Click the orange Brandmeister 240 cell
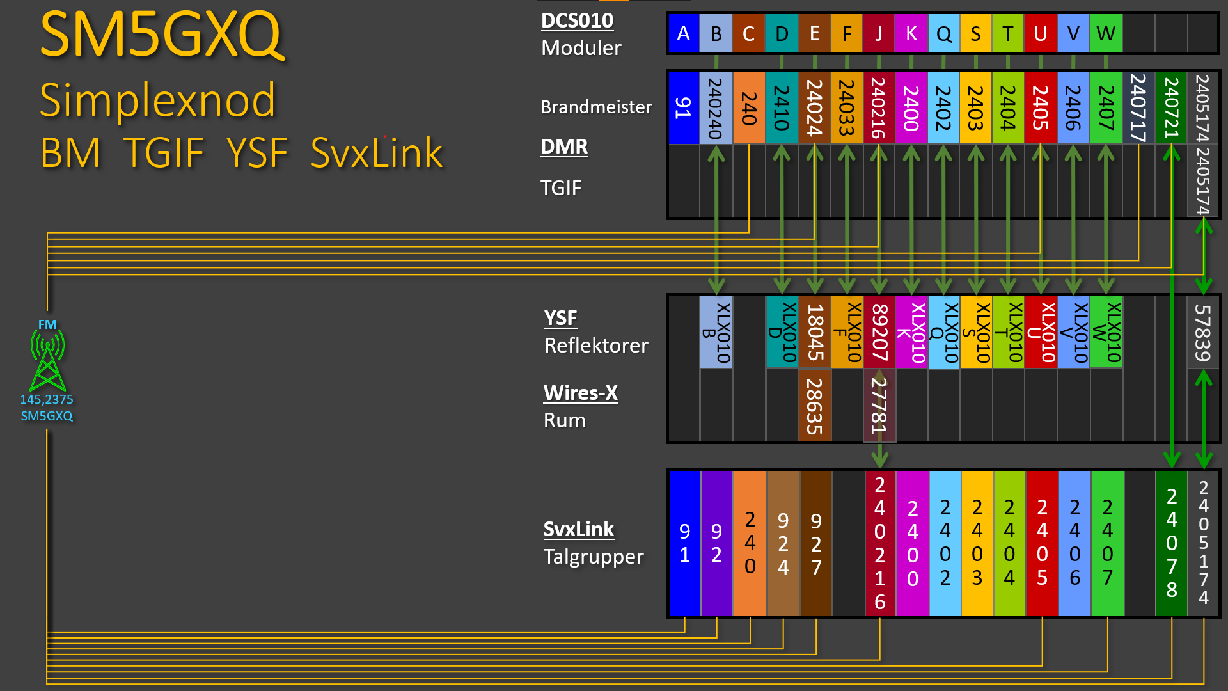 [748, 108]
